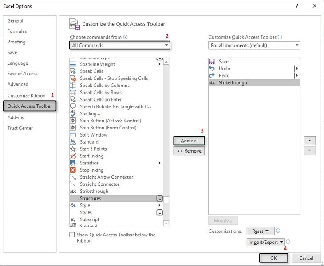Open the Trust Center category
The height and width of the screenshot is (266, 324).
coord(20,128)
